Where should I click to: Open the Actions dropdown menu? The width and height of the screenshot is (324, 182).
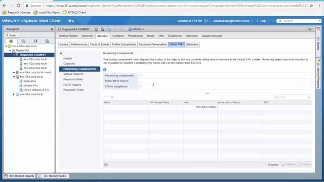point(136,29)
